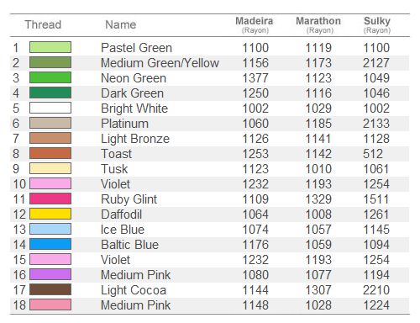Pick the Bright White swatch
Image resolution: width=420 pixels, height=323 pixels.
tap(50, 108)
